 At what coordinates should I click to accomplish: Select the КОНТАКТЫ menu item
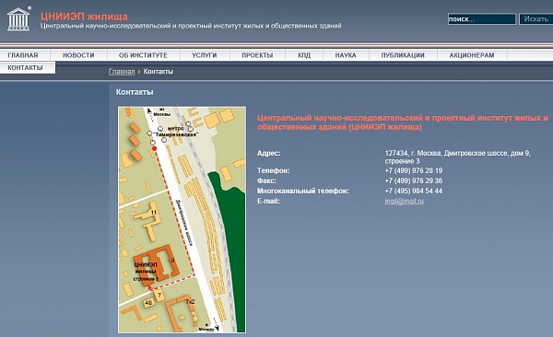coord(25,68)
